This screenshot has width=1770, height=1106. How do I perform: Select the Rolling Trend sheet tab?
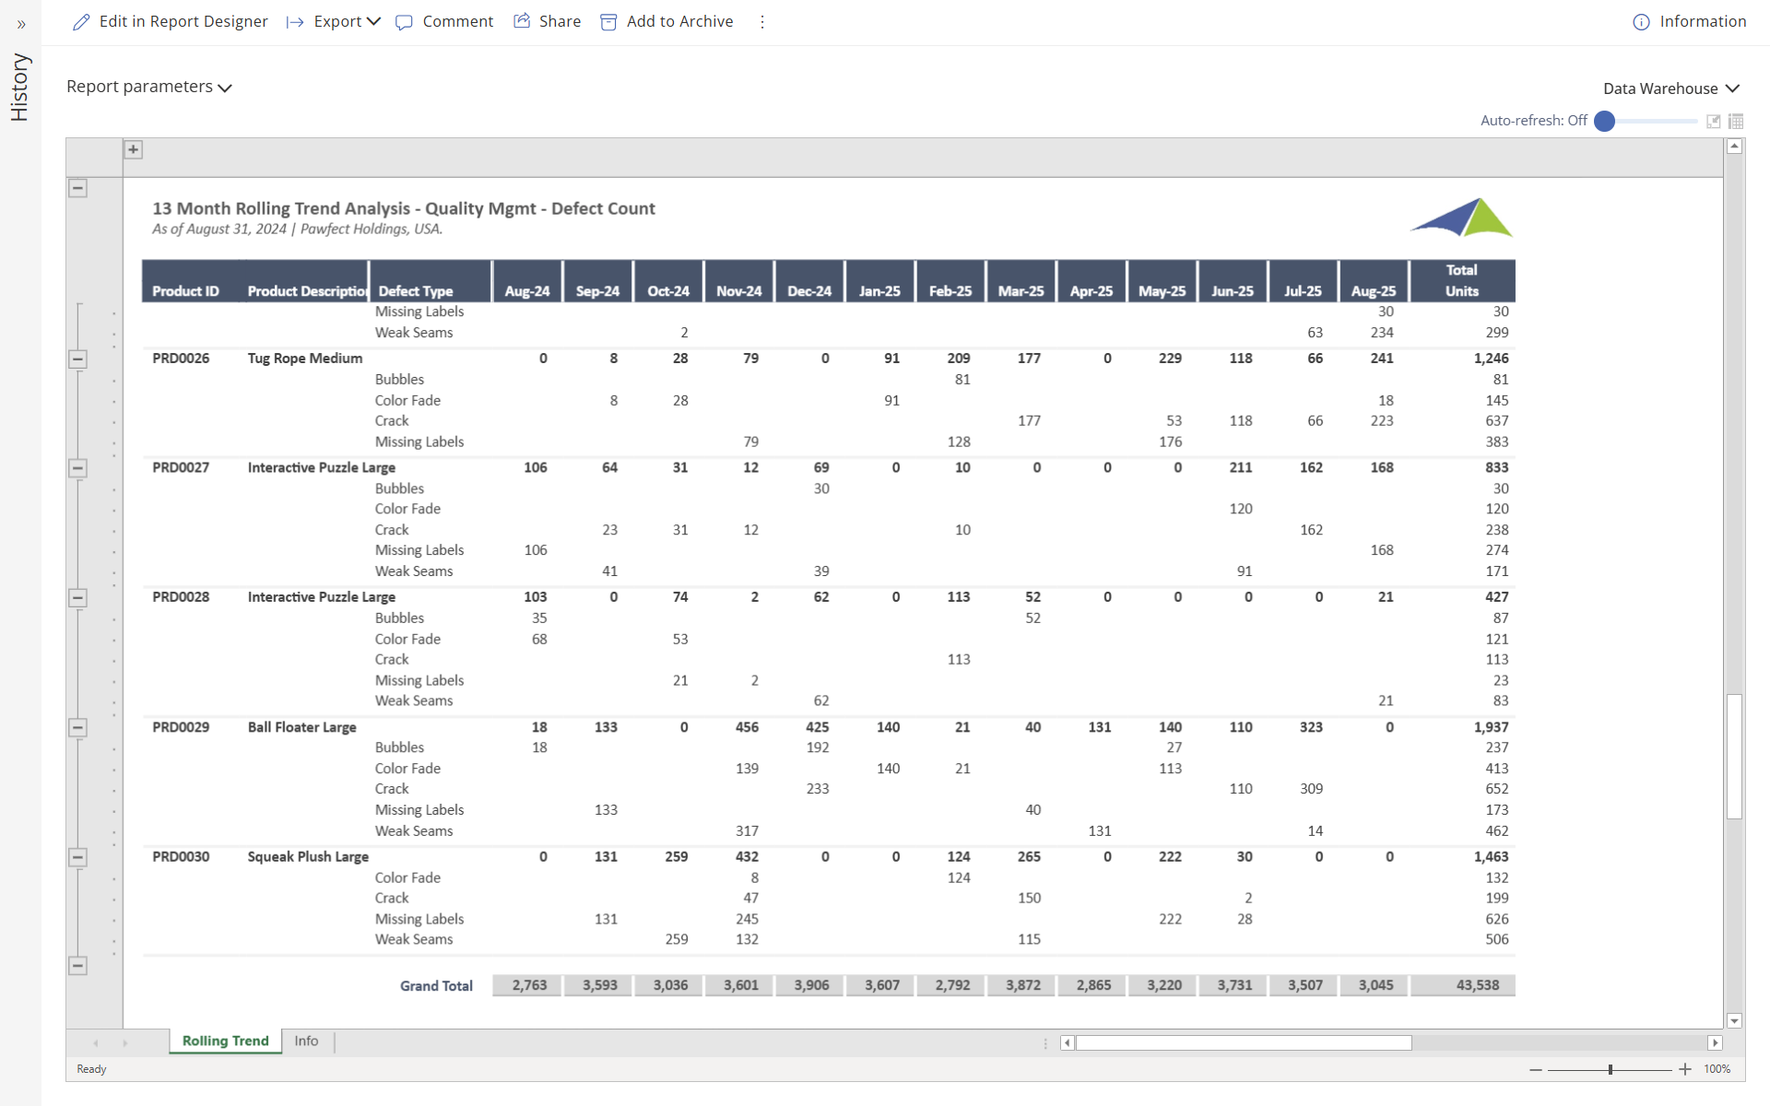[x=225, y=1041]
